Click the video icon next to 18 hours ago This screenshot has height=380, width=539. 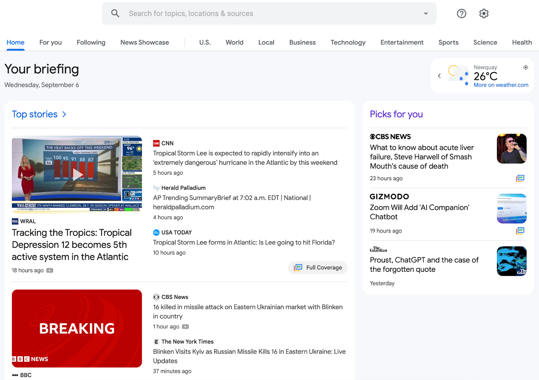tap(50, 271)
